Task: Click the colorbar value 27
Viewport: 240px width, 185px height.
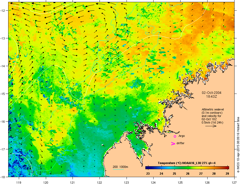Action: point(201,174)
